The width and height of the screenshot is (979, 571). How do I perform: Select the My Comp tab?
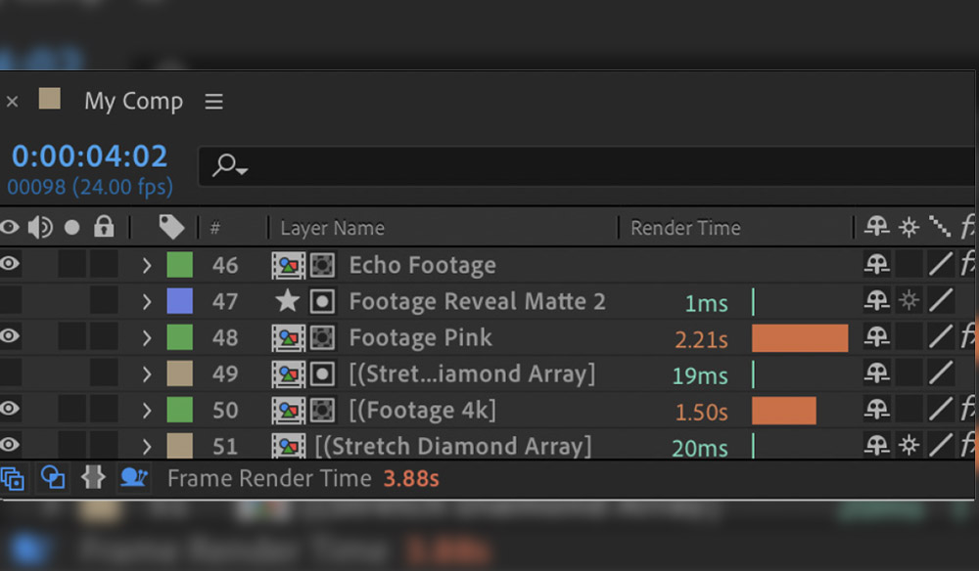pos(134,101)
